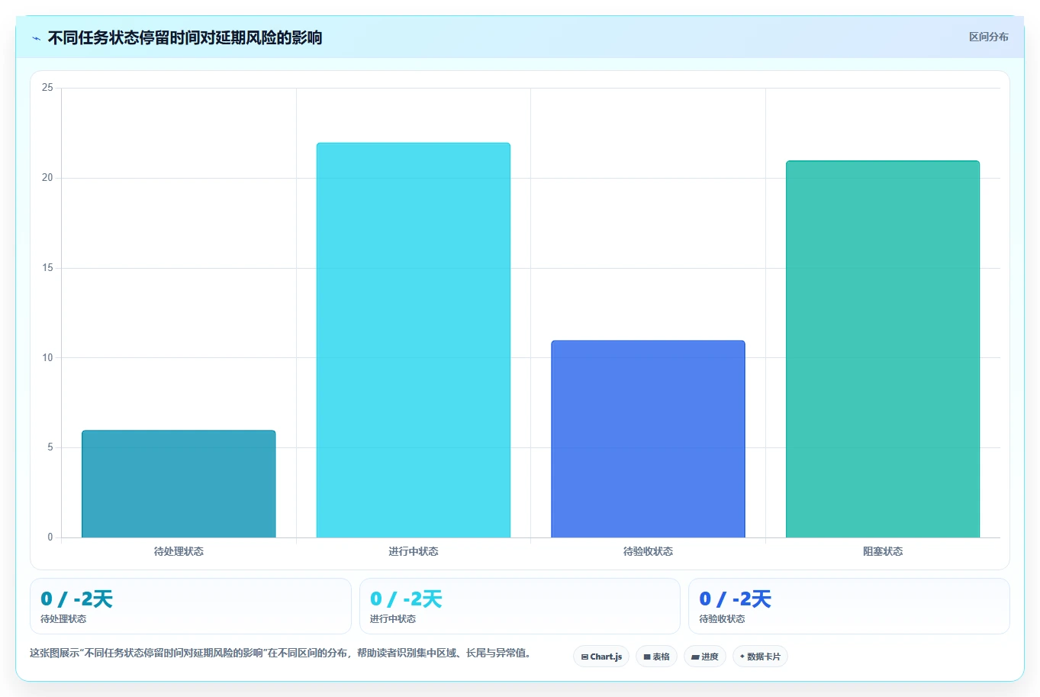Image resolution: width=1040 pixels, height=697 pixels.
Task: Click the Chart.js tag chip
Action: pos(601,657)
